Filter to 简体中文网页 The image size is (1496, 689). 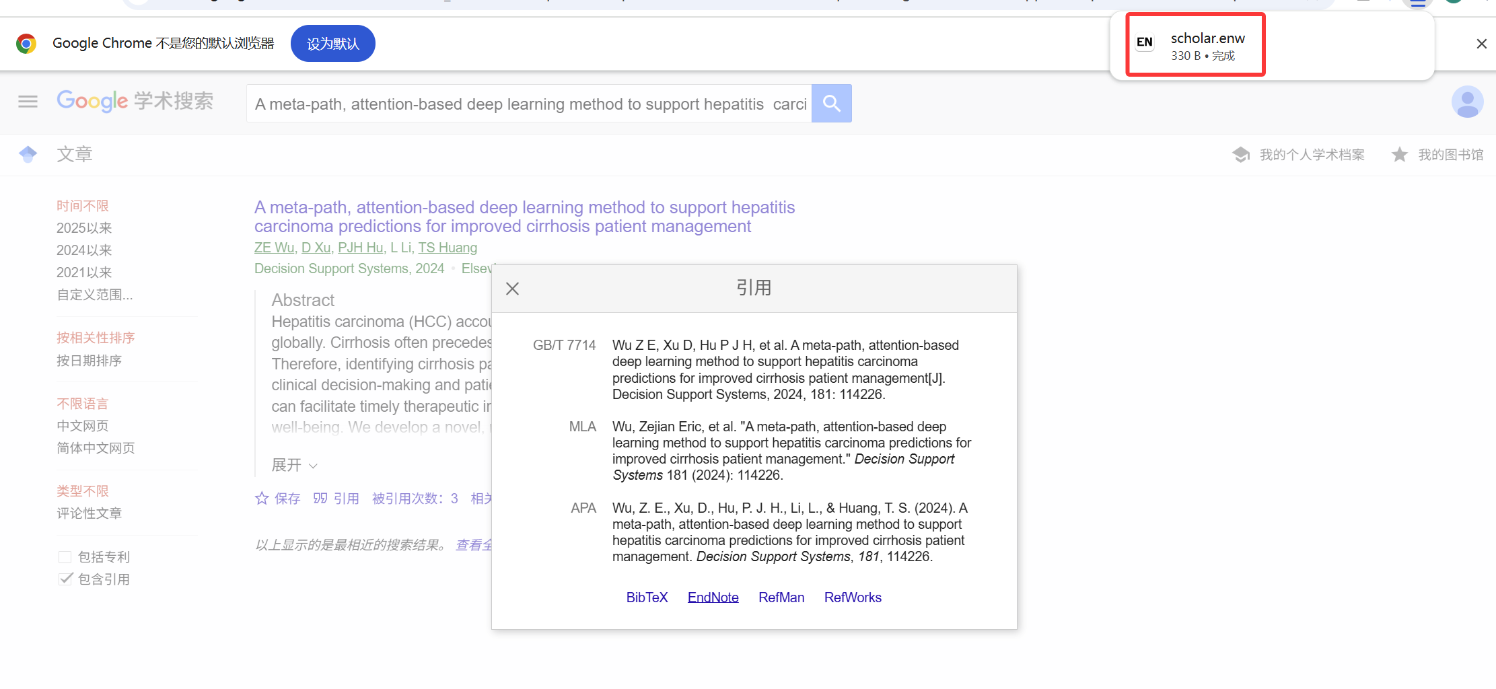[96, 448]
